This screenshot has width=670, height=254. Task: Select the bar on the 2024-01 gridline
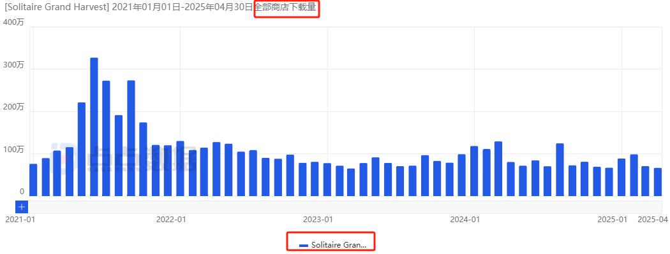[474, 171]
